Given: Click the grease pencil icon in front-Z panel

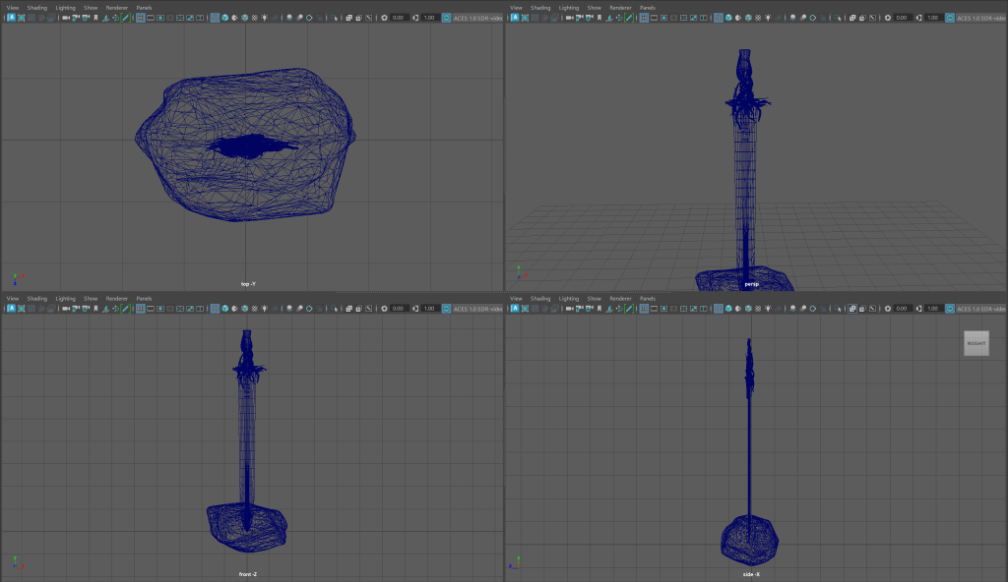Looking at the screenshot, I should (x=125, y=308).
